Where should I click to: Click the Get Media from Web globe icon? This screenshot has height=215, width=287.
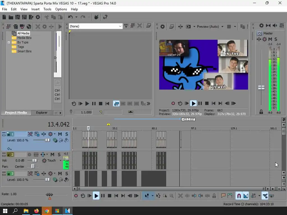click(29, 27)
